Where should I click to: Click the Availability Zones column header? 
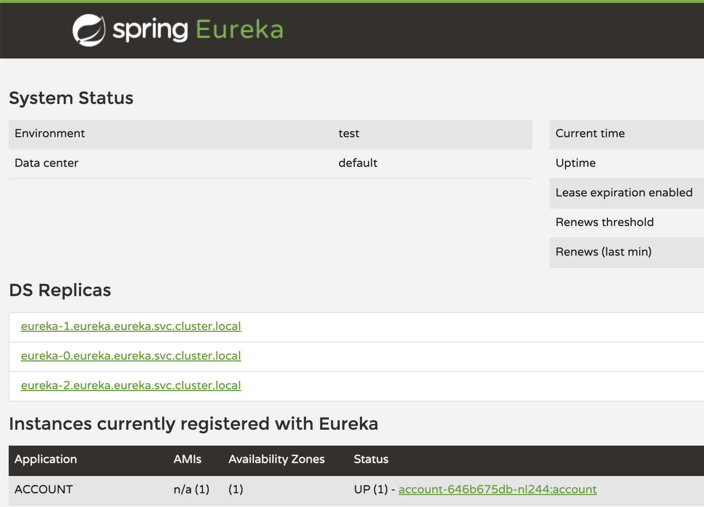click(x=276, y=459)
